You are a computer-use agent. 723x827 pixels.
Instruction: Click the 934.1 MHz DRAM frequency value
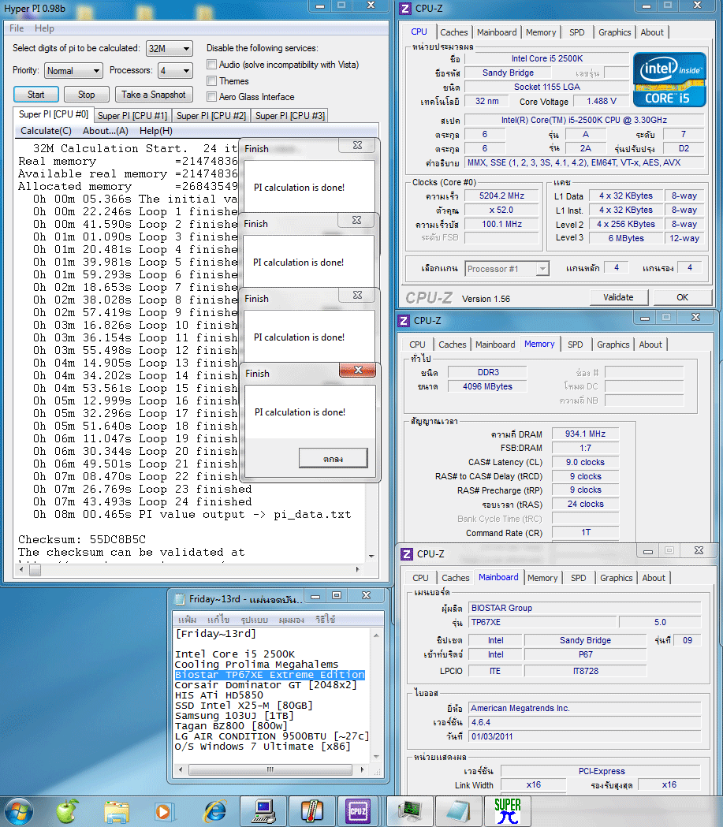click(x=585, y=434)
